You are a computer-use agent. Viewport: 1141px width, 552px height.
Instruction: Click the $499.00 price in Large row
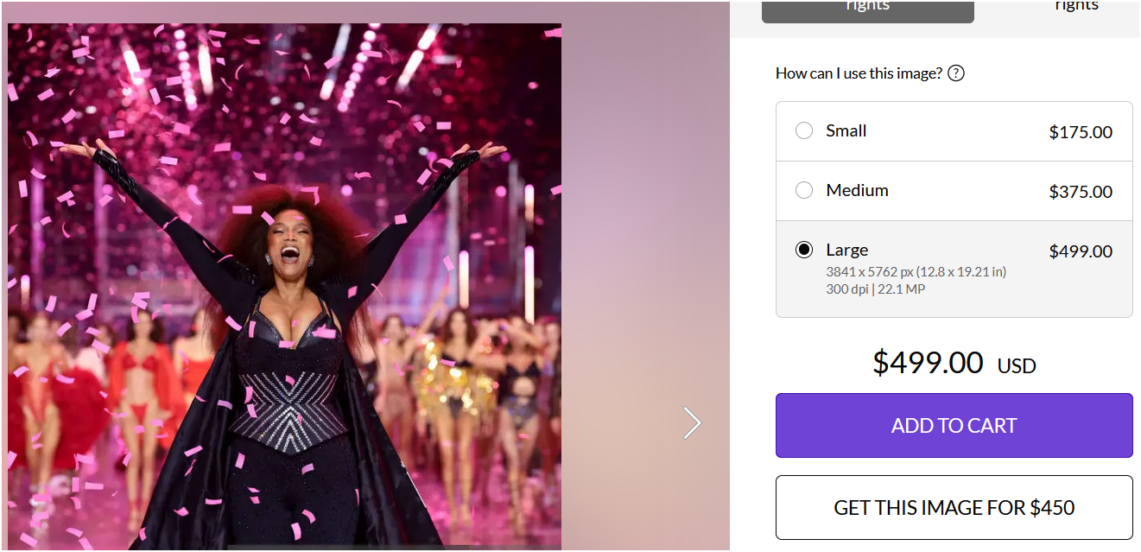(x=1080, y=251)
